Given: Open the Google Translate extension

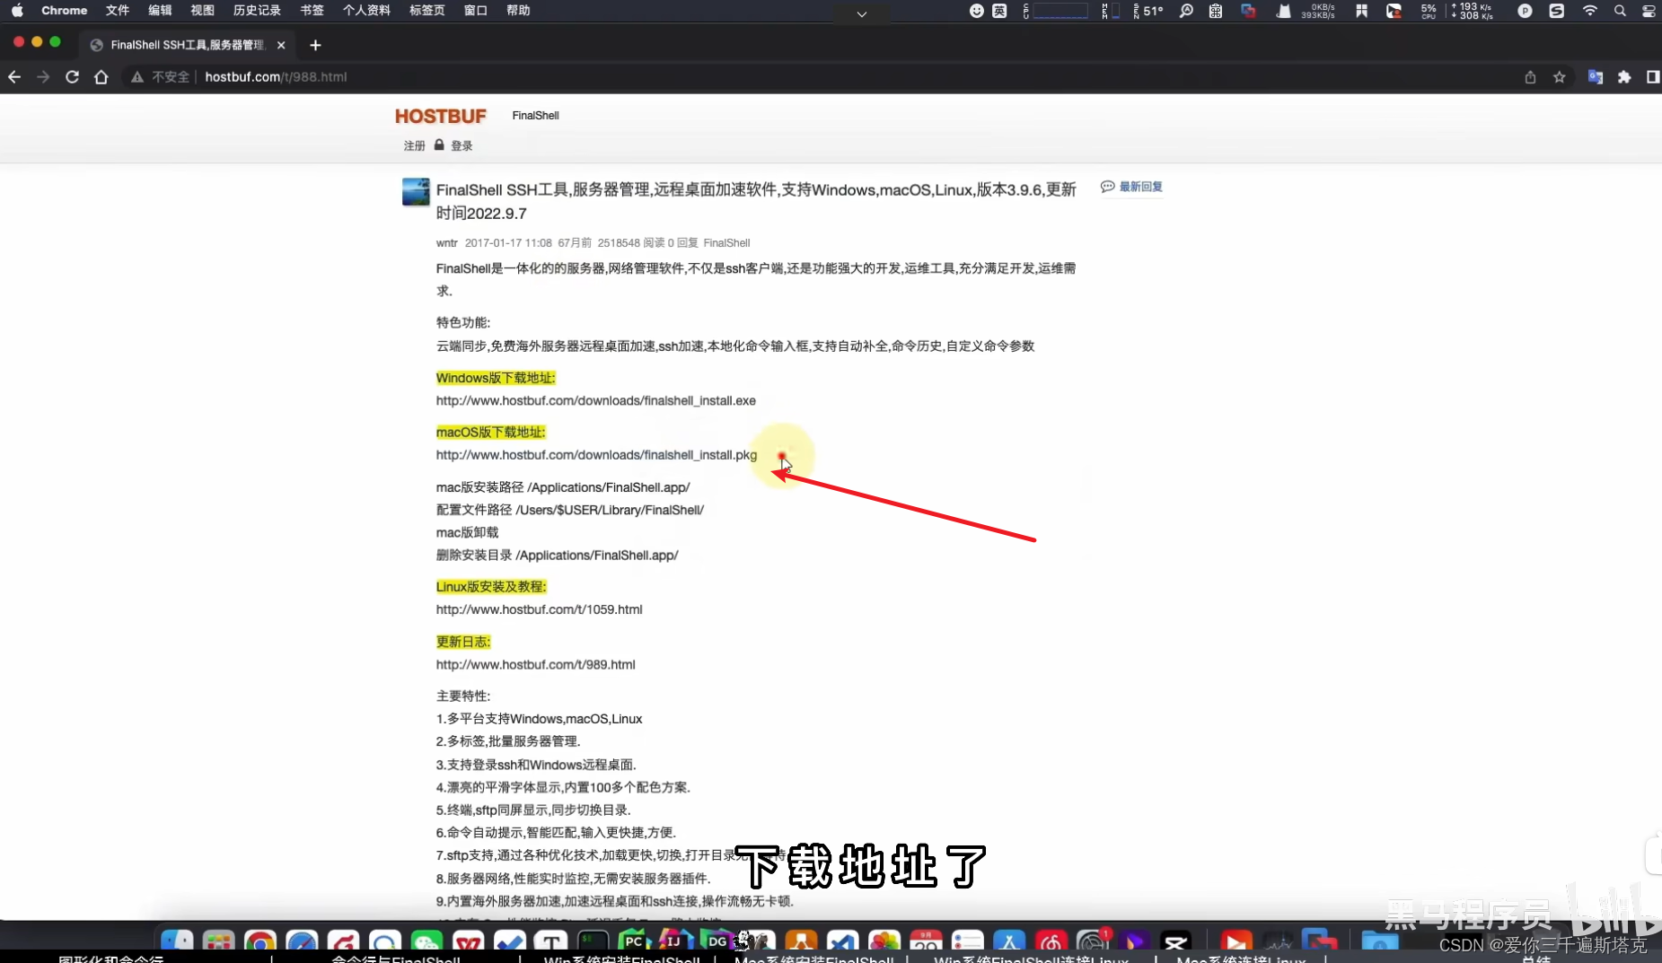Looking at the screenshot, I should pos(1595,77).
